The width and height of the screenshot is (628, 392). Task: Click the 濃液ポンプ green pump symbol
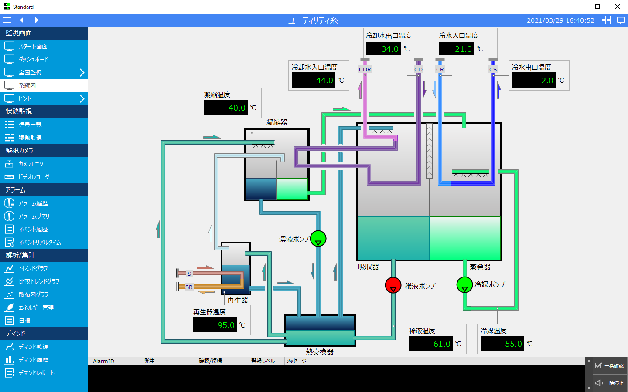(318, 239)
